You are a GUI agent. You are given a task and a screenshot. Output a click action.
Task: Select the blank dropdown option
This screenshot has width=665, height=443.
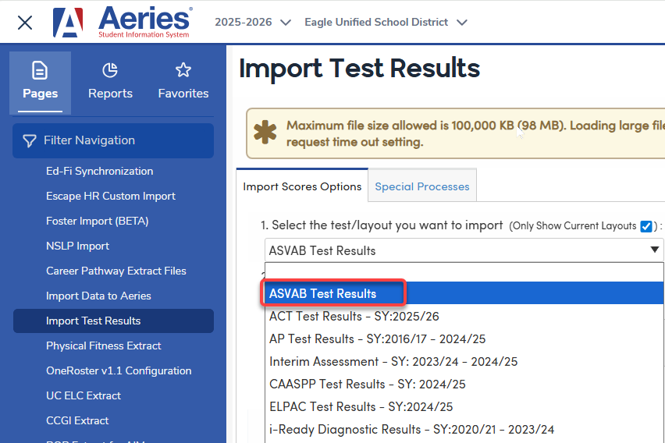464,272
